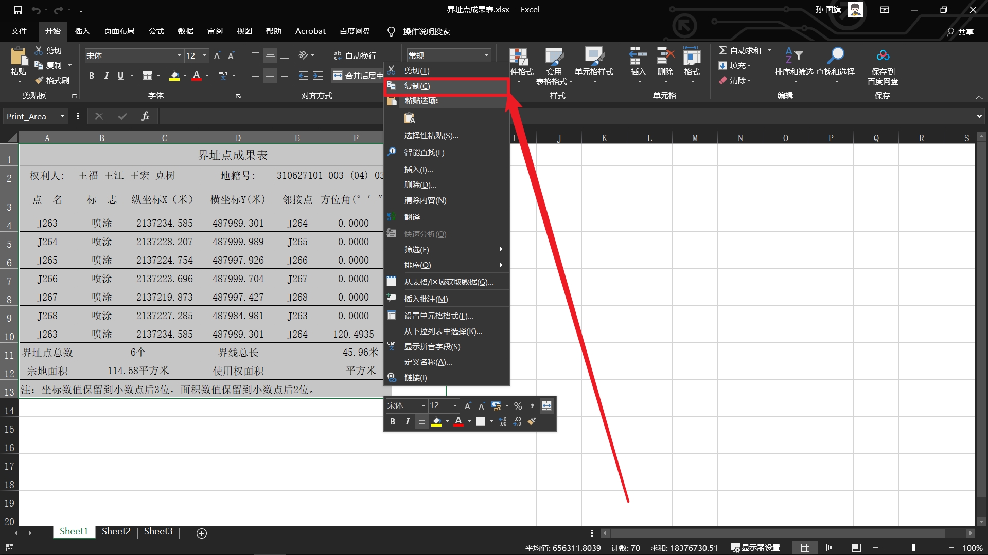
Task: Click the zoom slider handle in the status bar
Action: pos(914,548)
